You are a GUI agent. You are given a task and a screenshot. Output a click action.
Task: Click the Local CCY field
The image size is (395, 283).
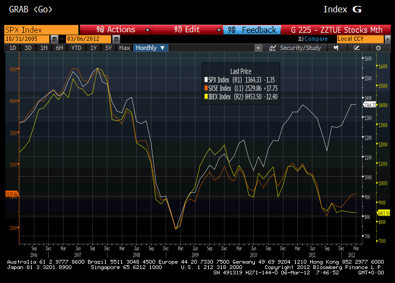(x=360, y=39)
